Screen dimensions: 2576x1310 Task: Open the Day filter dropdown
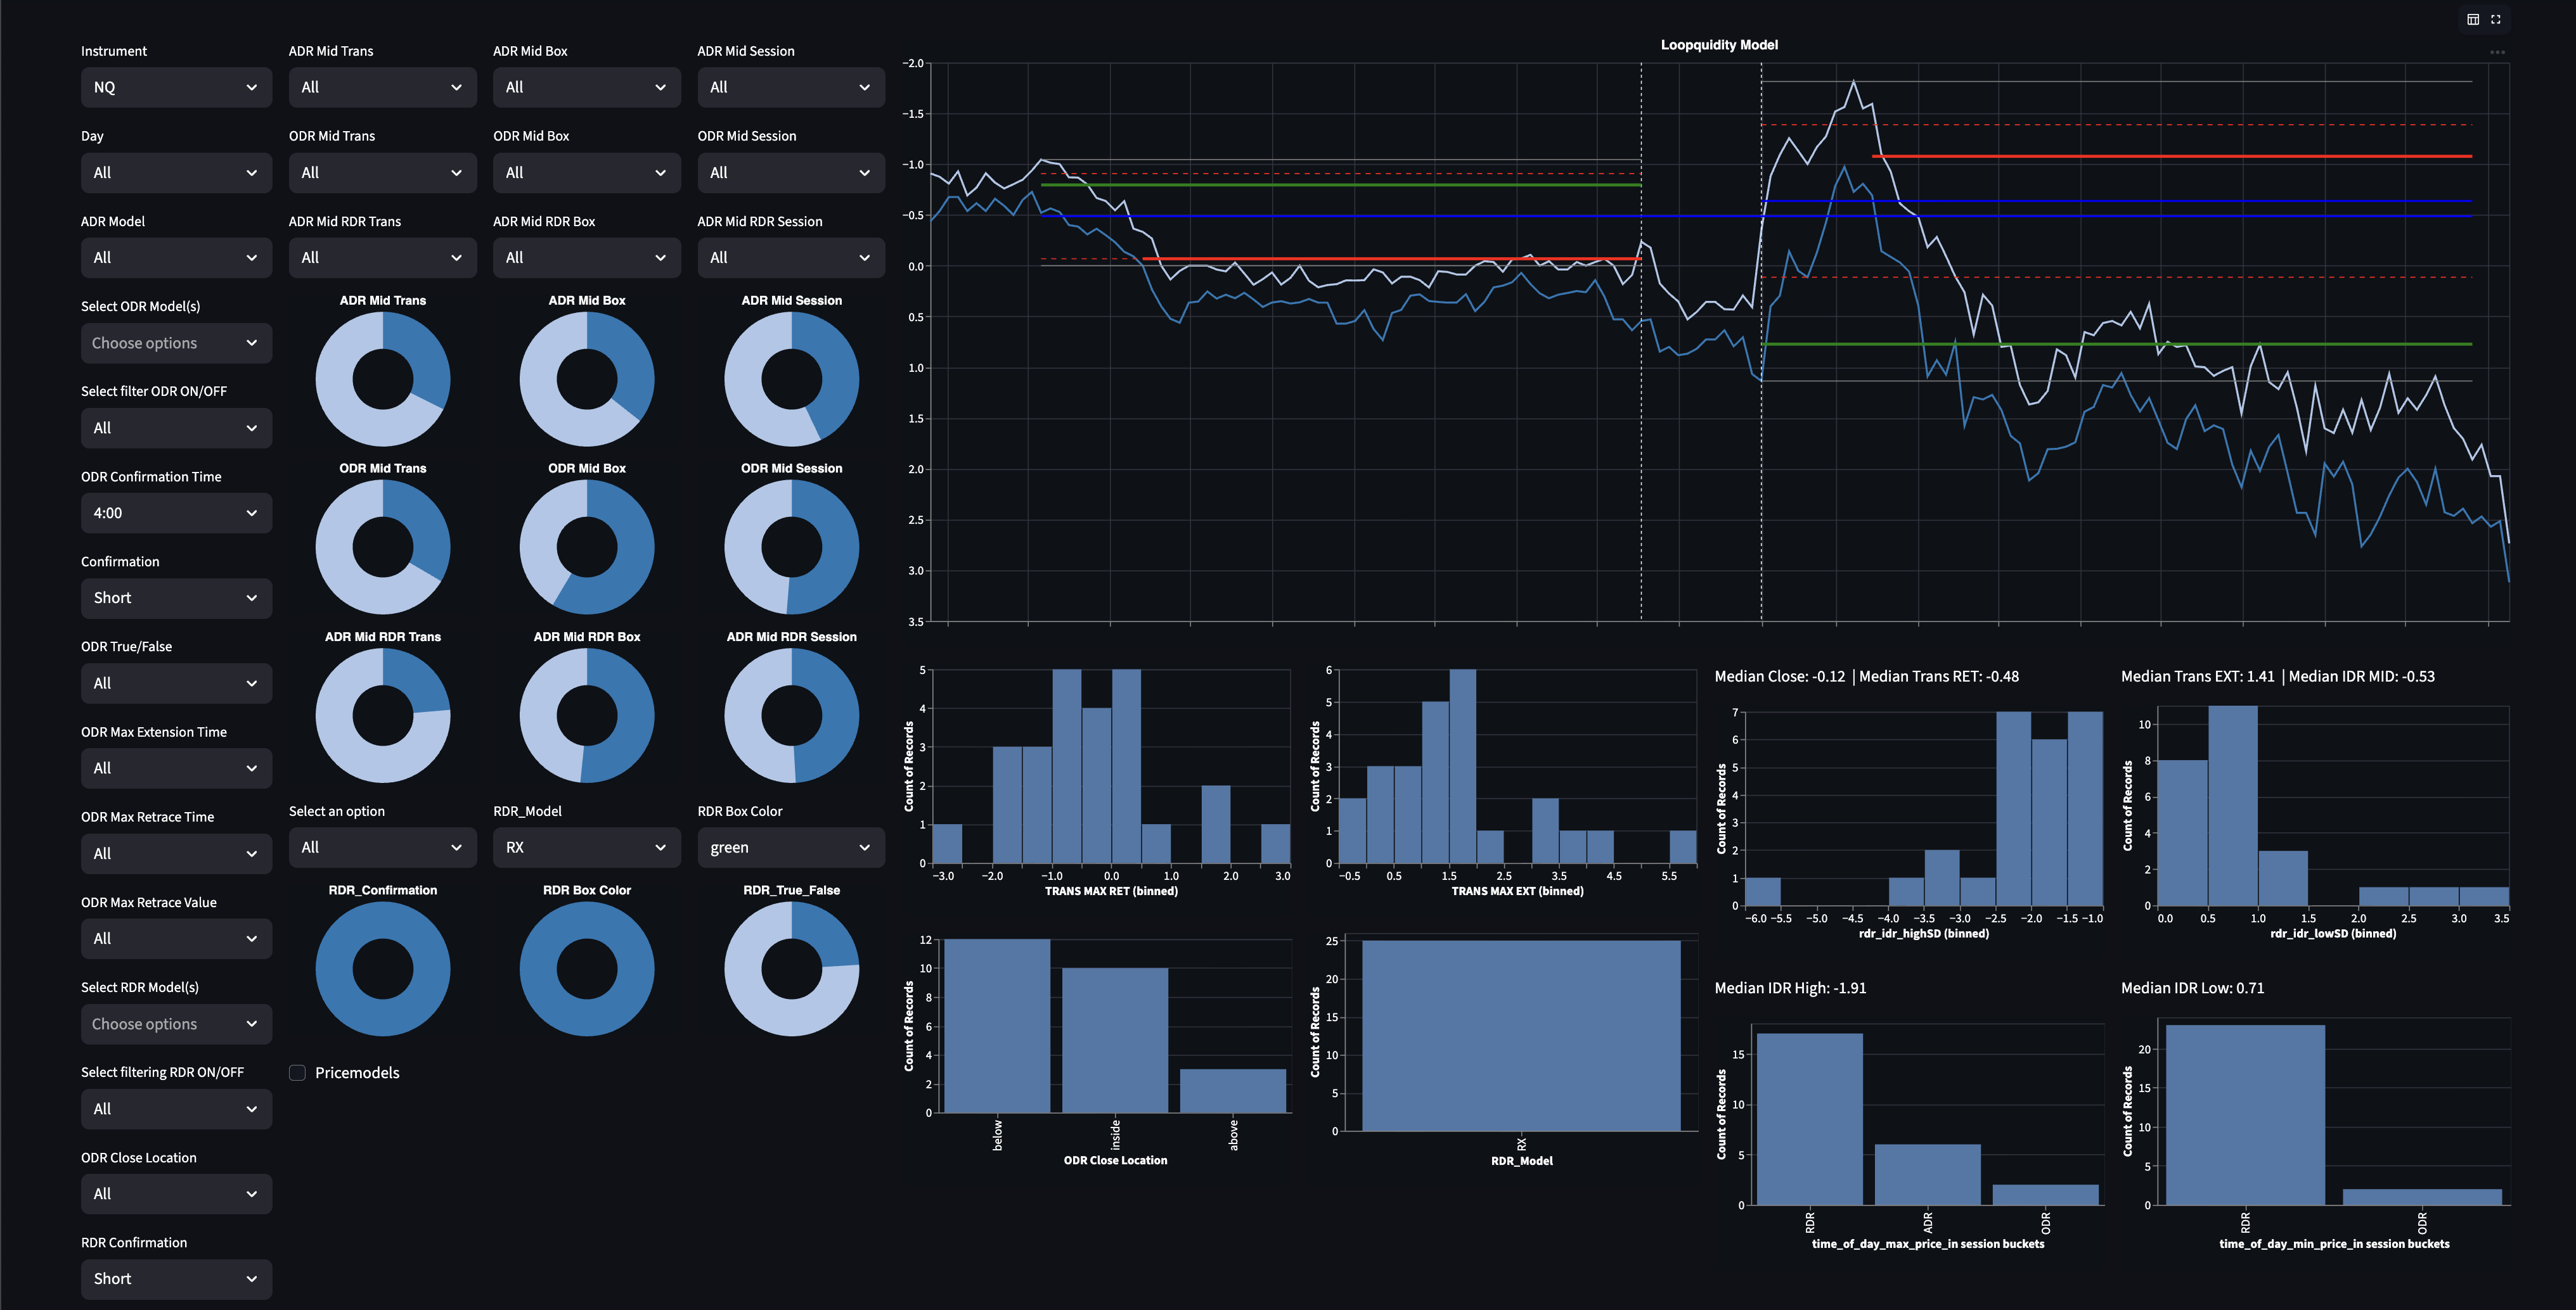(176, 172)
